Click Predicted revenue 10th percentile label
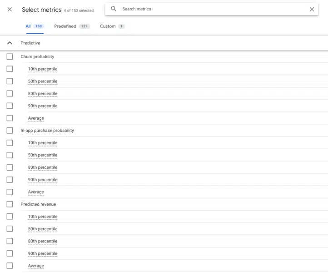The image size is (328, 273). [43, 217]
